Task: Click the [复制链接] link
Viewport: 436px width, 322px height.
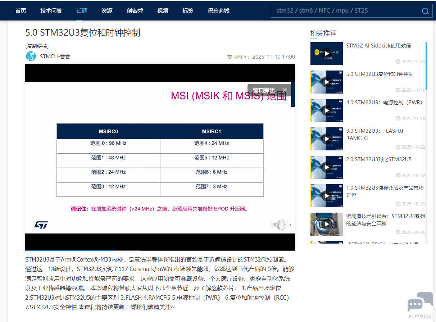Action: (x=37, y=46)
